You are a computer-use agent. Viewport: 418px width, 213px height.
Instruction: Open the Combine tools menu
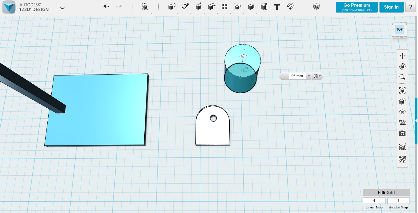[251, 7]
